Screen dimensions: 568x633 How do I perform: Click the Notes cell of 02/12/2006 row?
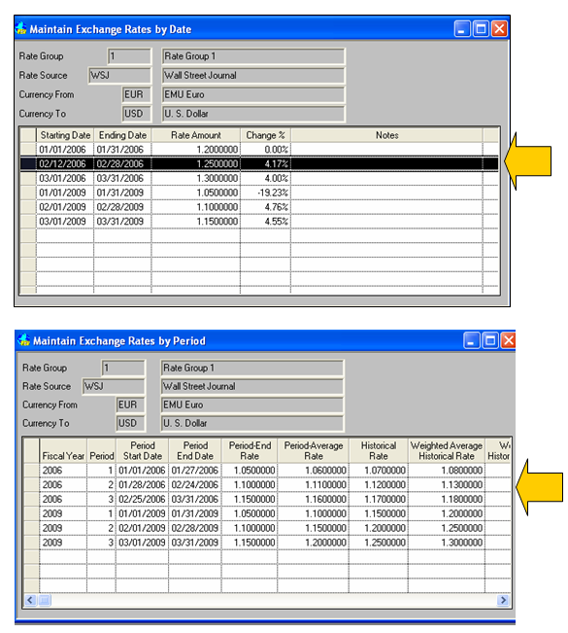pos(386,163)
